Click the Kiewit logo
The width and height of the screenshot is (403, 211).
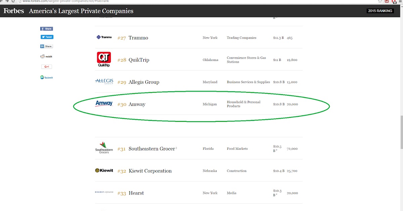(104, 170)
